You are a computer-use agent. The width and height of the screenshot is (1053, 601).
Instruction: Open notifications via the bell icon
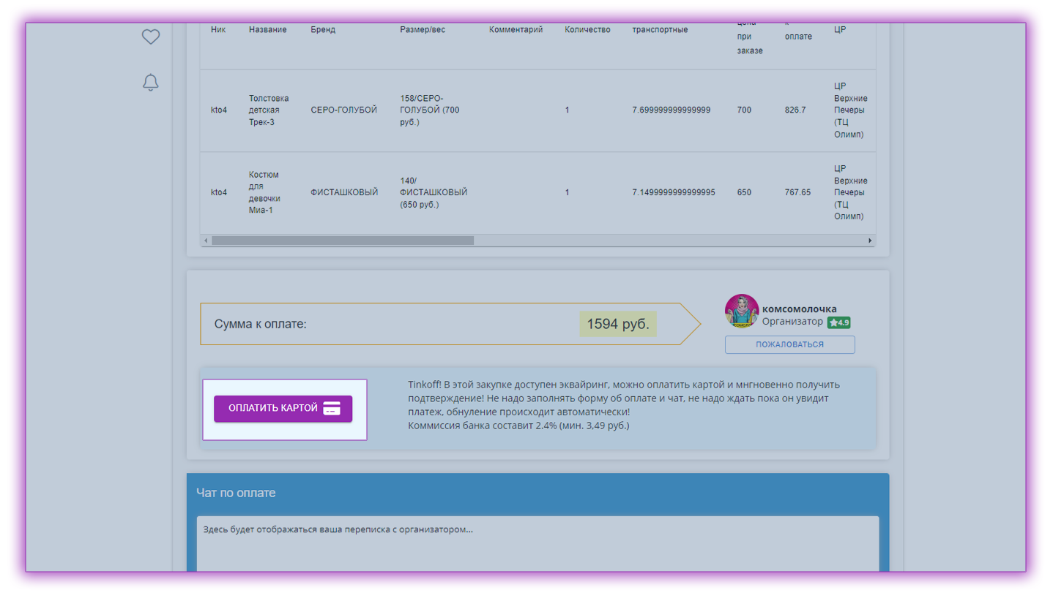(150, 82)
